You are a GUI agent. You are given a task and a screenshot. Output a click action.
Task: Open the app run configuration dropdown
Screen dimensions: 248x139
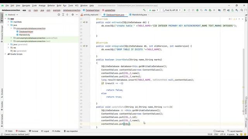(x=153, y=10)
